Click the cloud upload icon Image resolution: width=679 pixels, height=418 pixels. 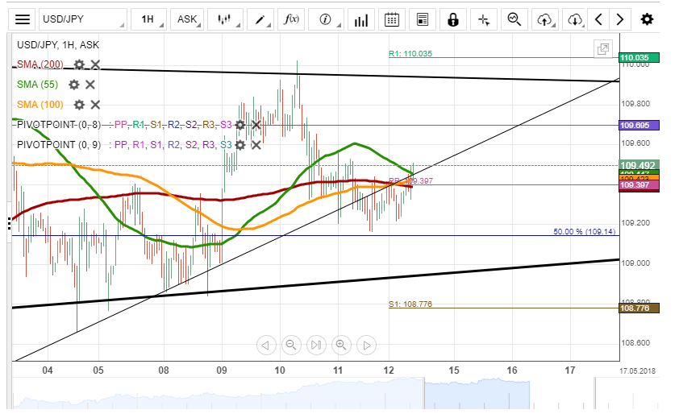[x=545, y=19]
